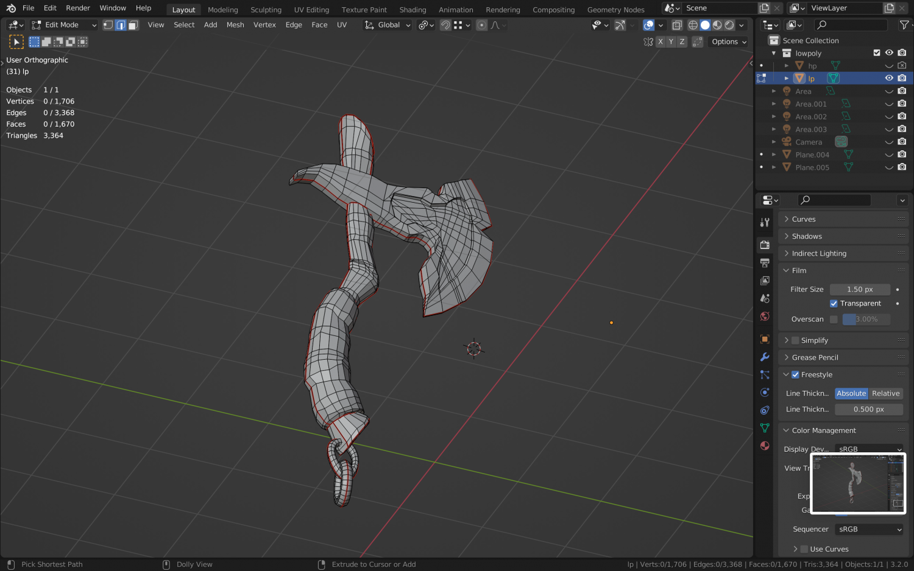Open Object Constraints properties tab icon
Viewport: 914px width, 571px height.
click(x=765, y=410)
